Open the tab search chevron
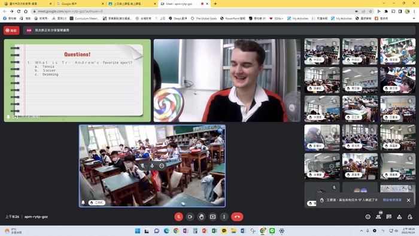Screen dimensions: 419x236 pyautogui.click(x=384, y=4)
